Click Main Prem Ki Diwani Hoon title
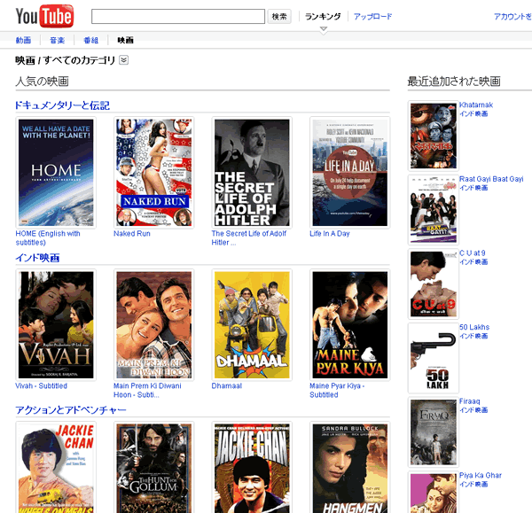The height and width of the screenshot is (513, 532). click(147, 390)
